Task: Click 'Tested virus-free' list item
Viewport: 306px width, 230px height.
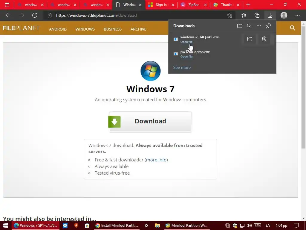Action: [x=112, y=173]
